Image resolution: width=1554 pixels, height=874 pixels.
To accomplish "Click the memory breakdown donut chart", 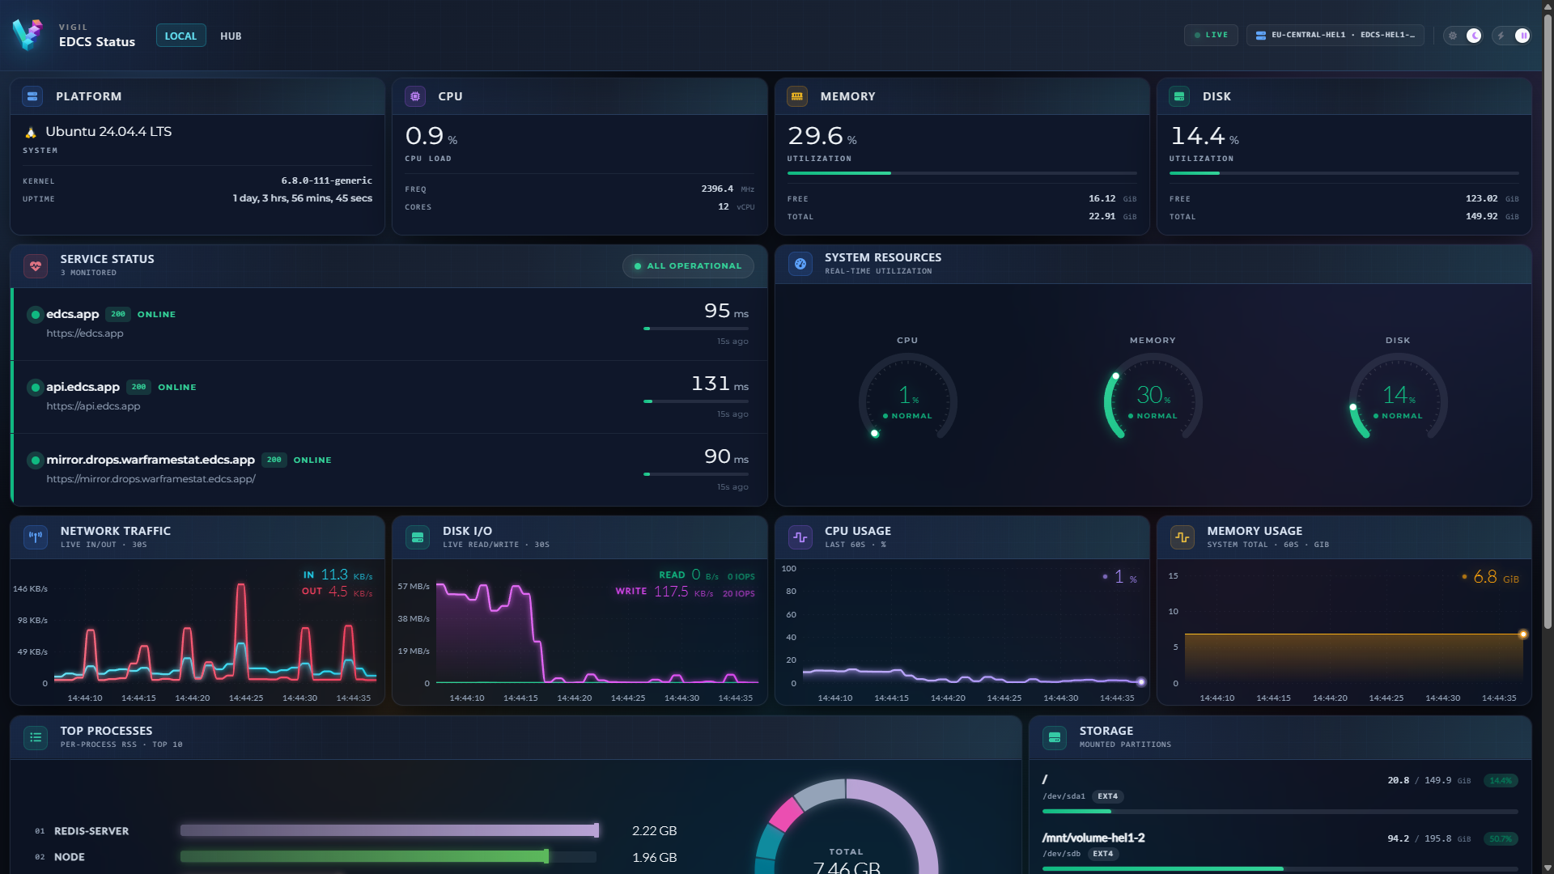I will (846, 827).
